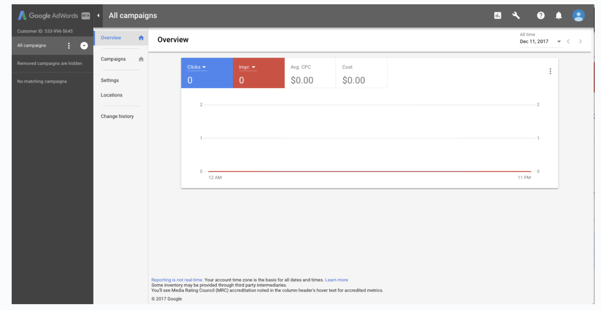The image size is (601, 310).
Task: Open the Change history page
Action: pos(117,116)
